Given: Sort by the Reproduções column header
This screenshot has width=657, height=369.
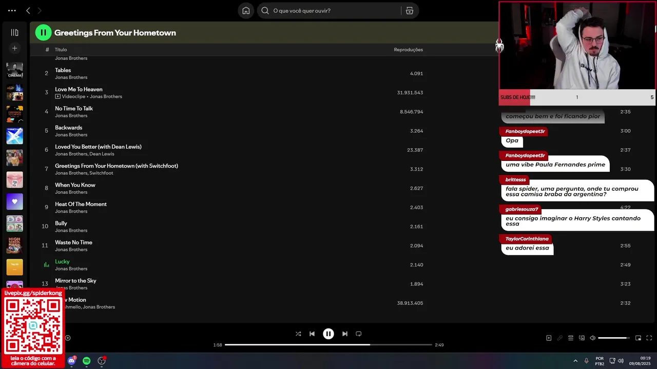Looking at the screenshot, I should 409,50.
